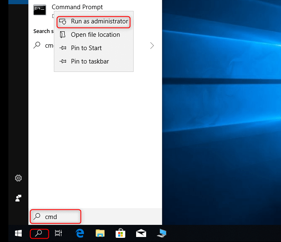
Task: Select Pin to taskbar option
Action: [x=94, y=61]
